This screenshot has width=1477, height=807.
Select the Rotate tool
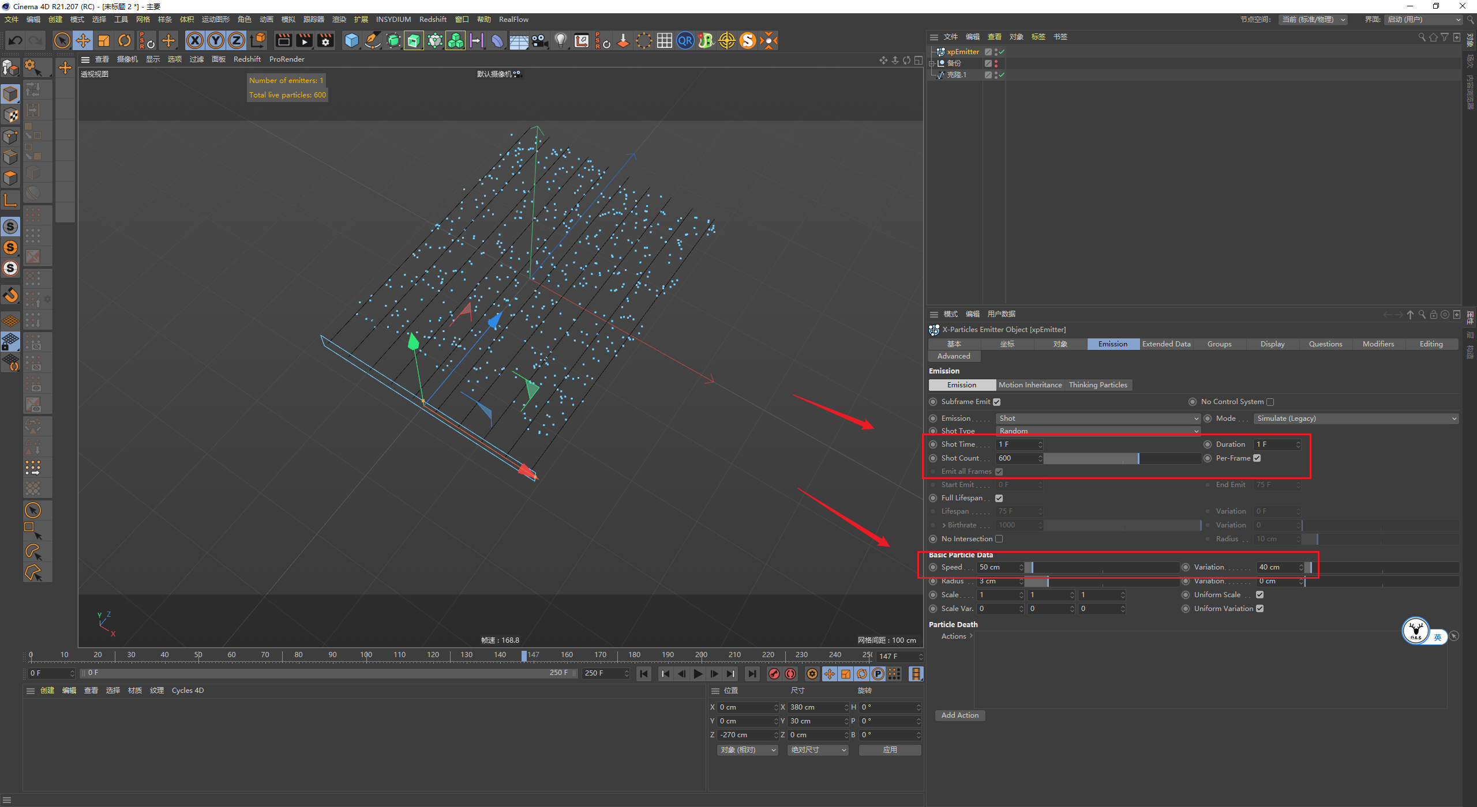[125, 40]
